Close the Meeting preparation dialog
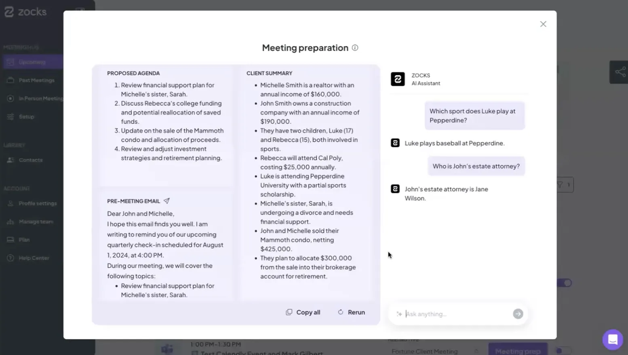Image resolution: width=628 pixels, height=355 pixels. 543,24
